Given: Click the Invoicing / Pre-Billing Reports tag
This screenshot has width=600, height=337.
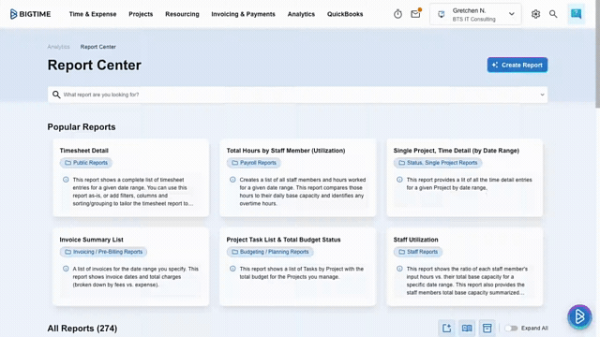Looking at the screenshot, I should (103, 252).
